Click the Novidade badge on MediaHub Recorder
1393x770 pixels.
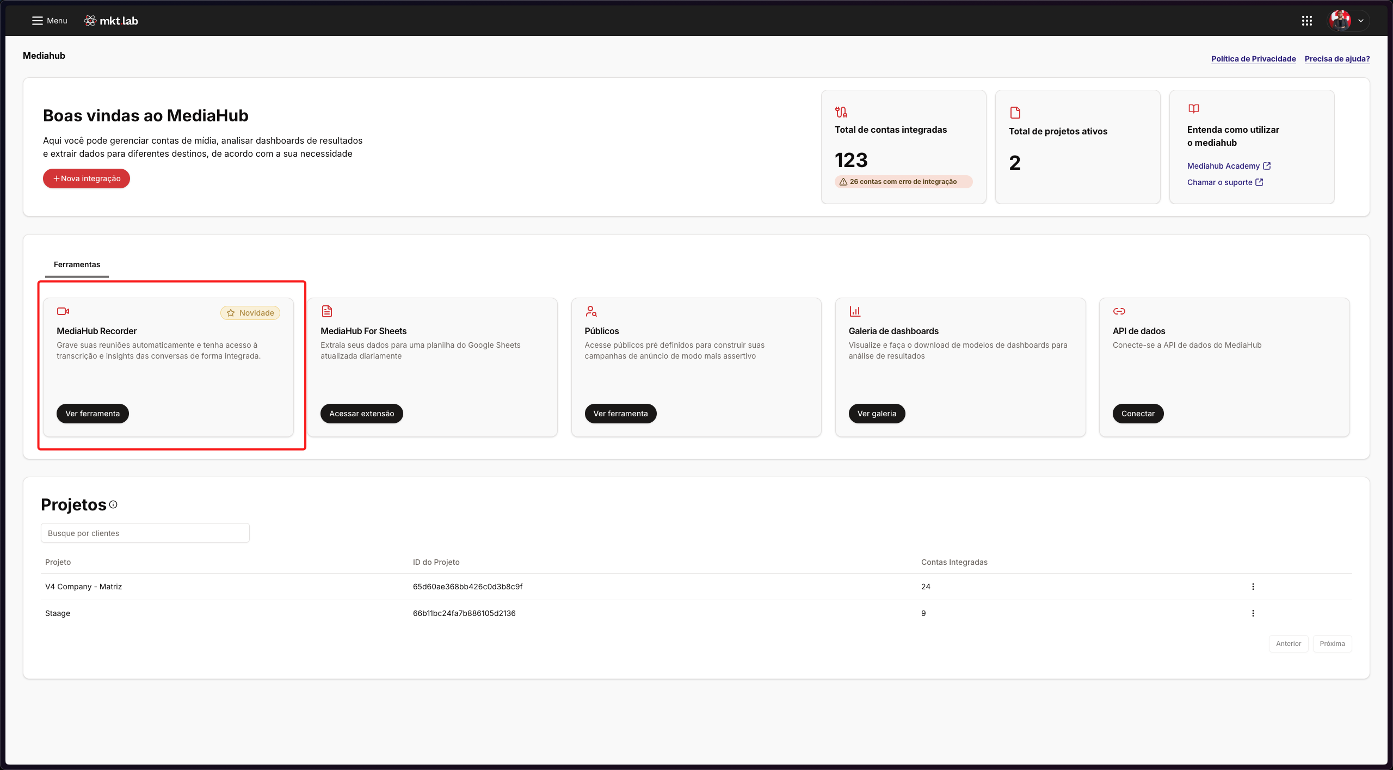[250, 313]
